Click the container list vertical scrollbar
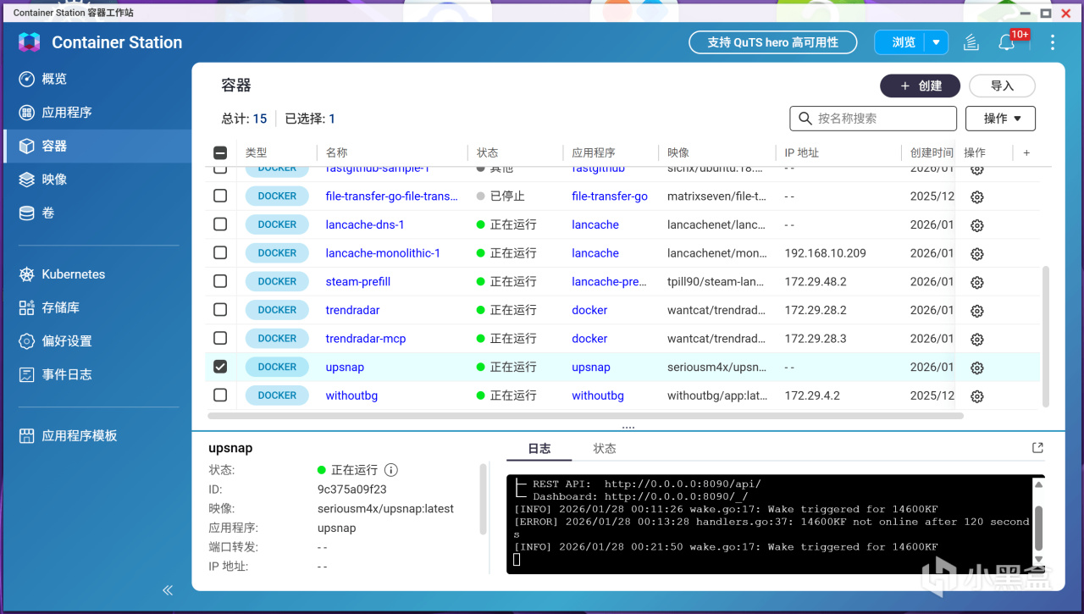This screenshot has height=614, width=1084. (x=1045, y=336)
